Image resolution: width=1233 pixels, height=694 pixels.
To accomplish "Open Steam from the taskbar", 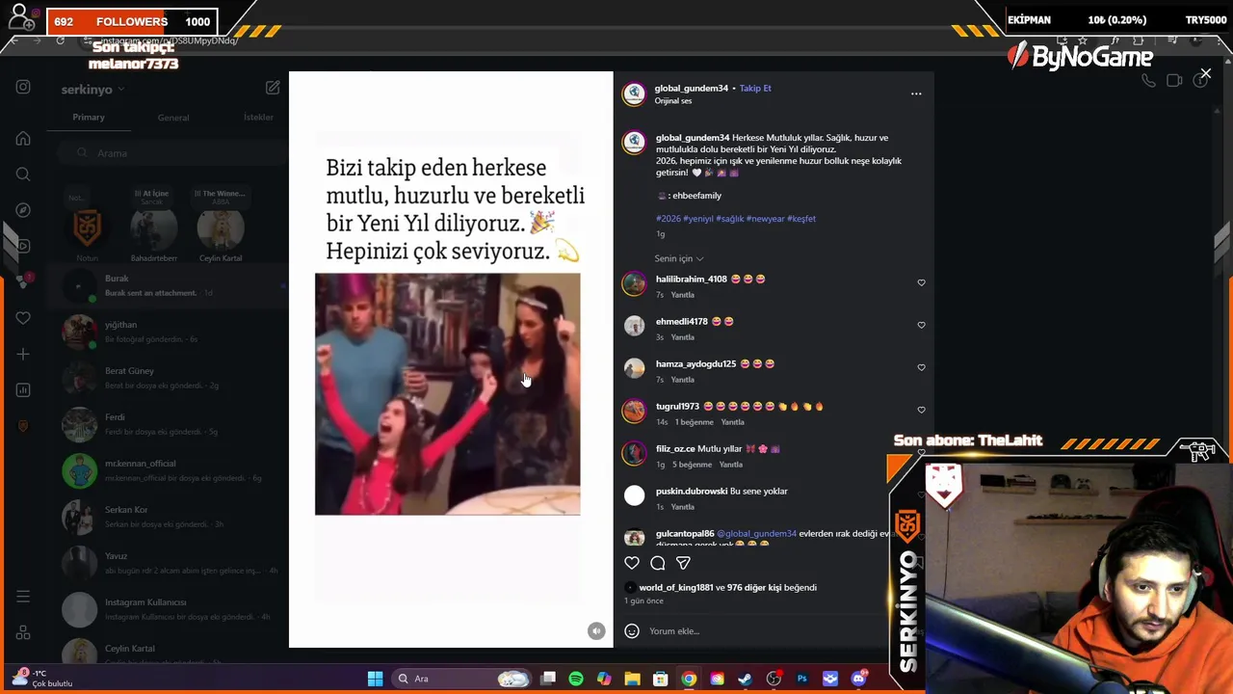I will [745, 679].
